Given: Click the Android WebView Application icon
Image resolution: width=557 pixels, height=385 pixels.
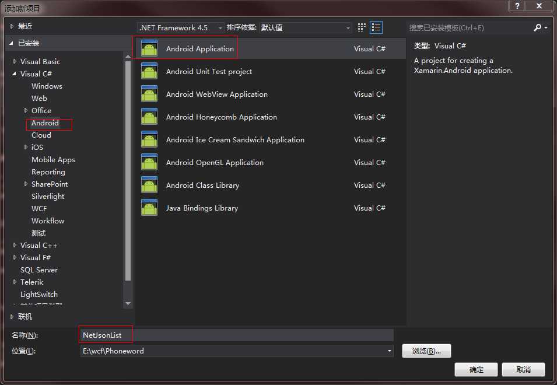Looking at the screenshot, I should click(x=149, y=94).
